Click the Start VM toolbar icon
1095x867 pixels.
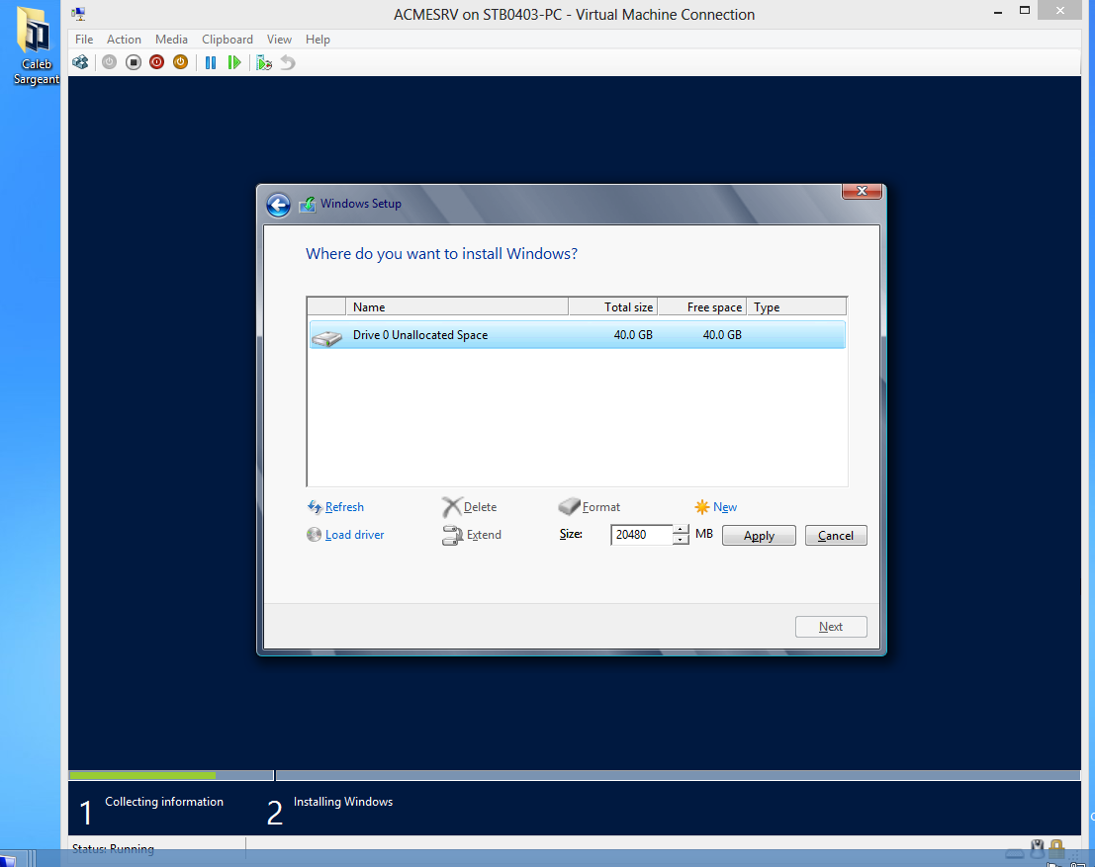(x=109, y=62)
